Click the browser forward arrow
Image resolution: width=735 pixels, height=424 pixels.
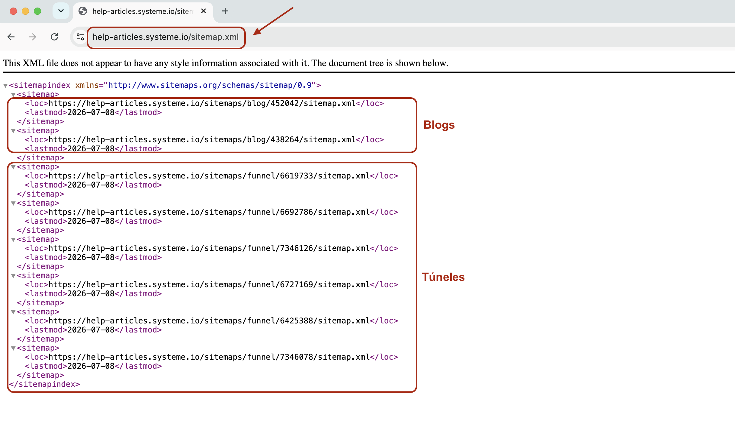tap(33, 37)
